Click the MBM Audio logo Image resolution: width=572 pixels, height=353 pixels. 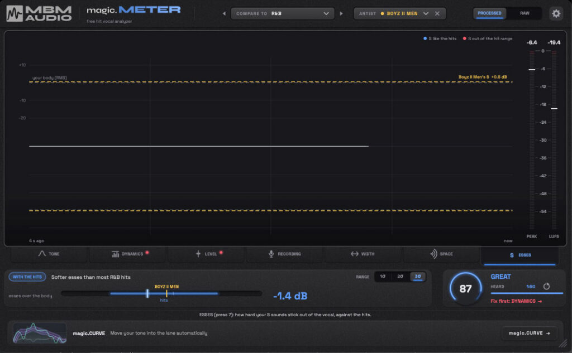pos(39,13)
